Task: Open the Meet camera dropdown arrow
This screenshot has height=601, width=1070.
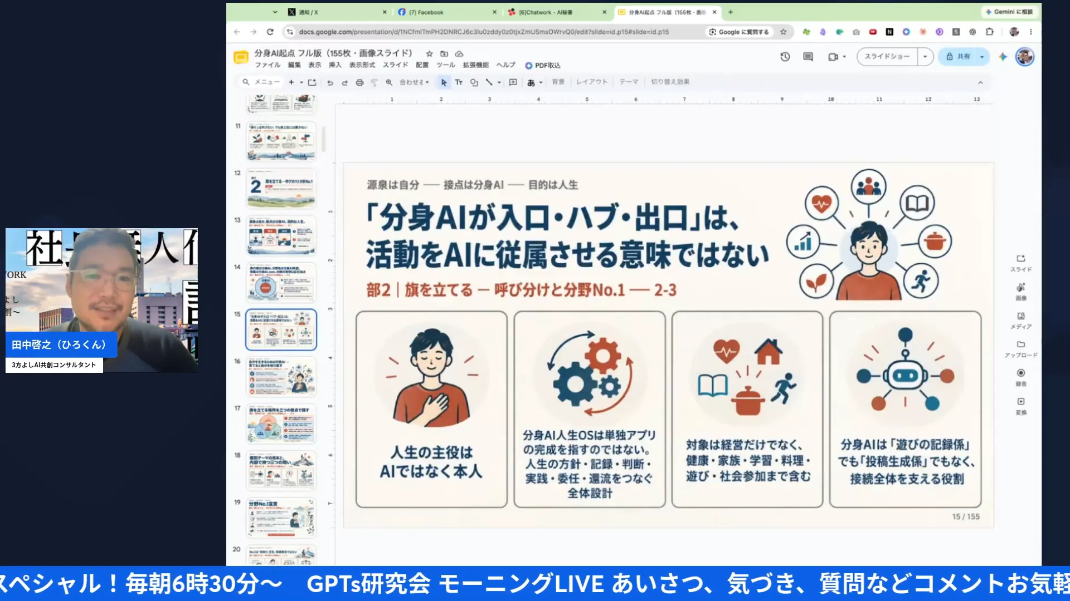Action: click(x=844, y=57)
